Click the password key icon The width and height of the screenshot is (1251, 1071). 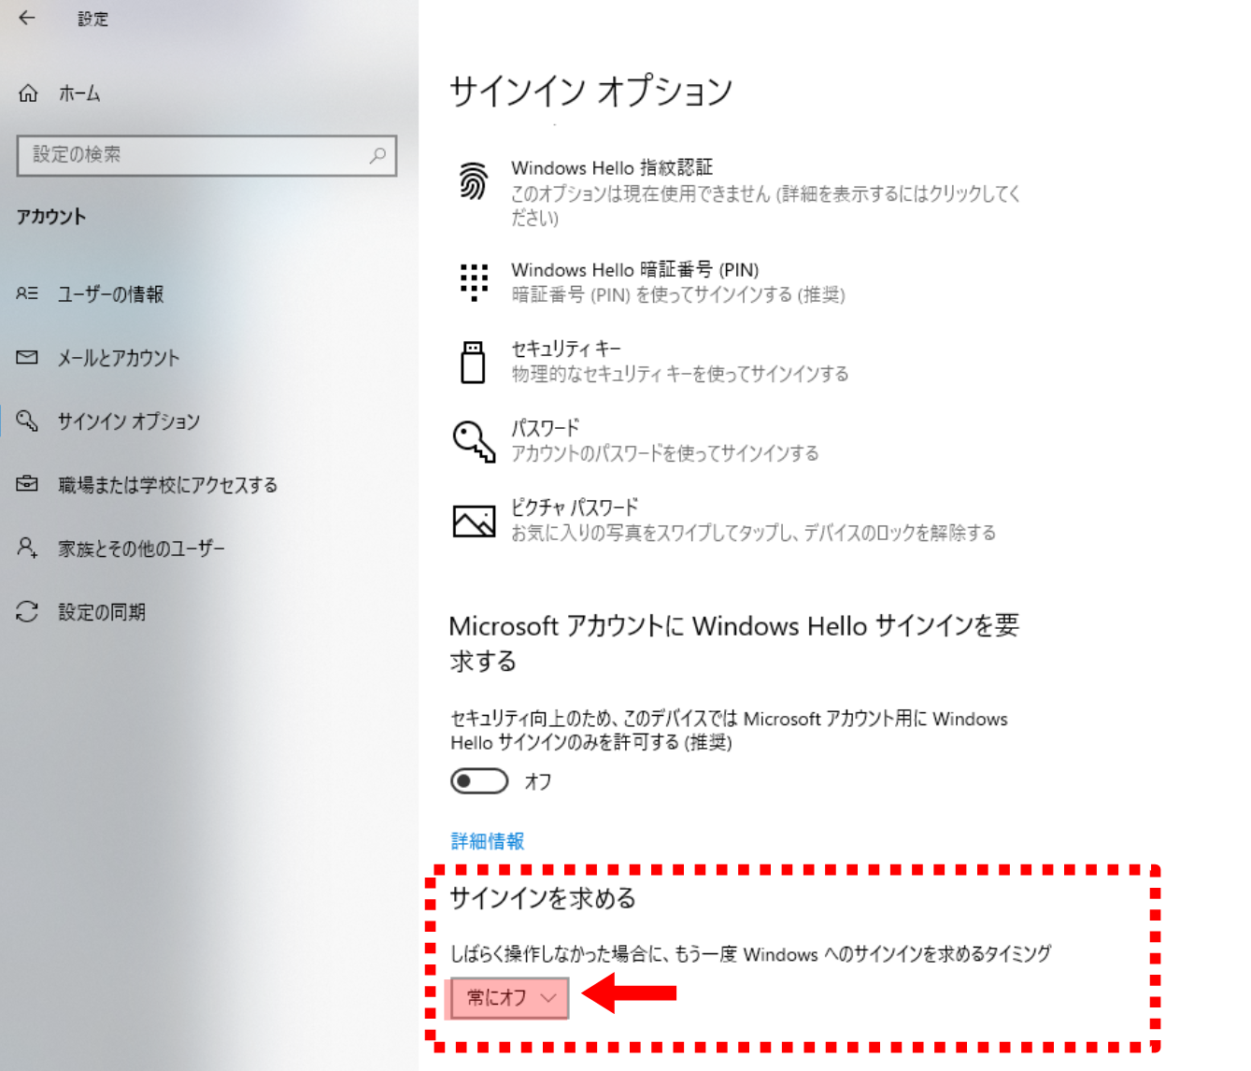point(474,441)
